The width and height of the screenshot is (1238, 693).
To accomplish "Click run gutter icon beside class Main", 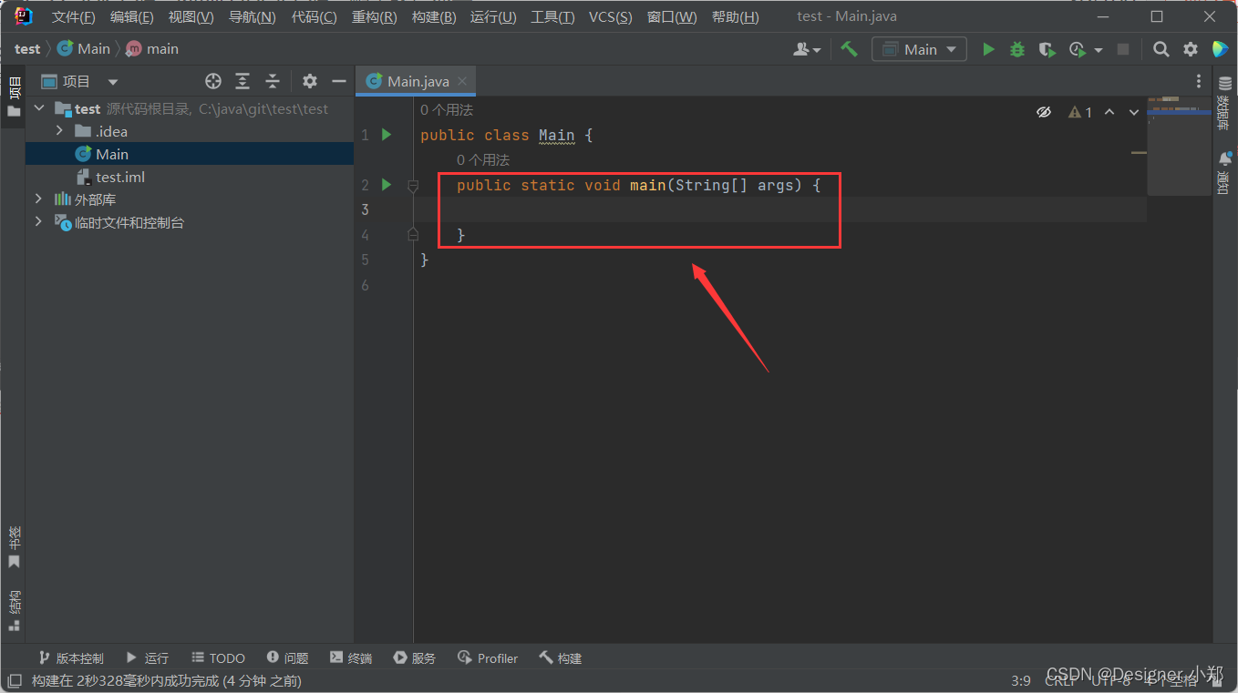I will 387,135.
